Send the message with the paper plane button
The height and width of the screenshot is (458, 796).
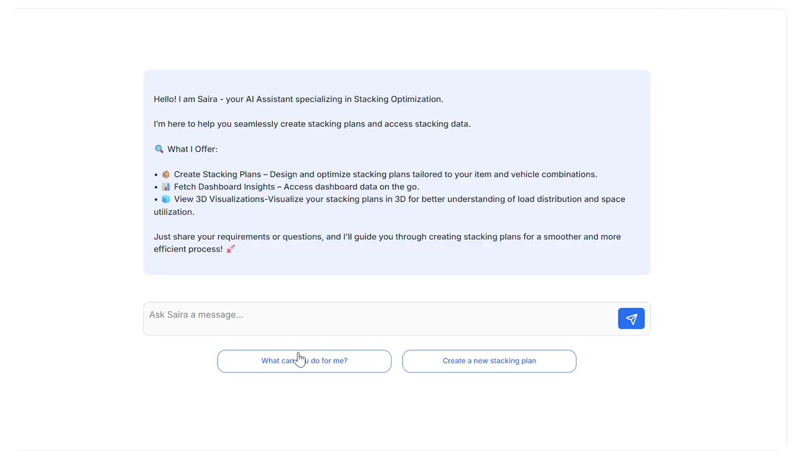(x=631, y=319)
